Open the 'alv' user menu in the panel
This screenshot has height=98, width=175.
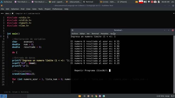click(173, 2)
